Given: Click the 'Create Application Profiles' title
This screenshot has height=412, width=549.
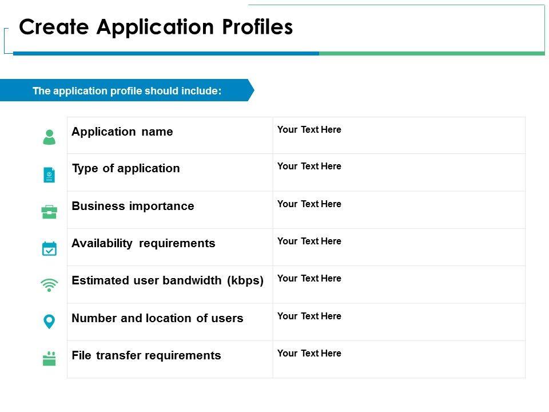Looking at the screenshot, I should [156, 27].
